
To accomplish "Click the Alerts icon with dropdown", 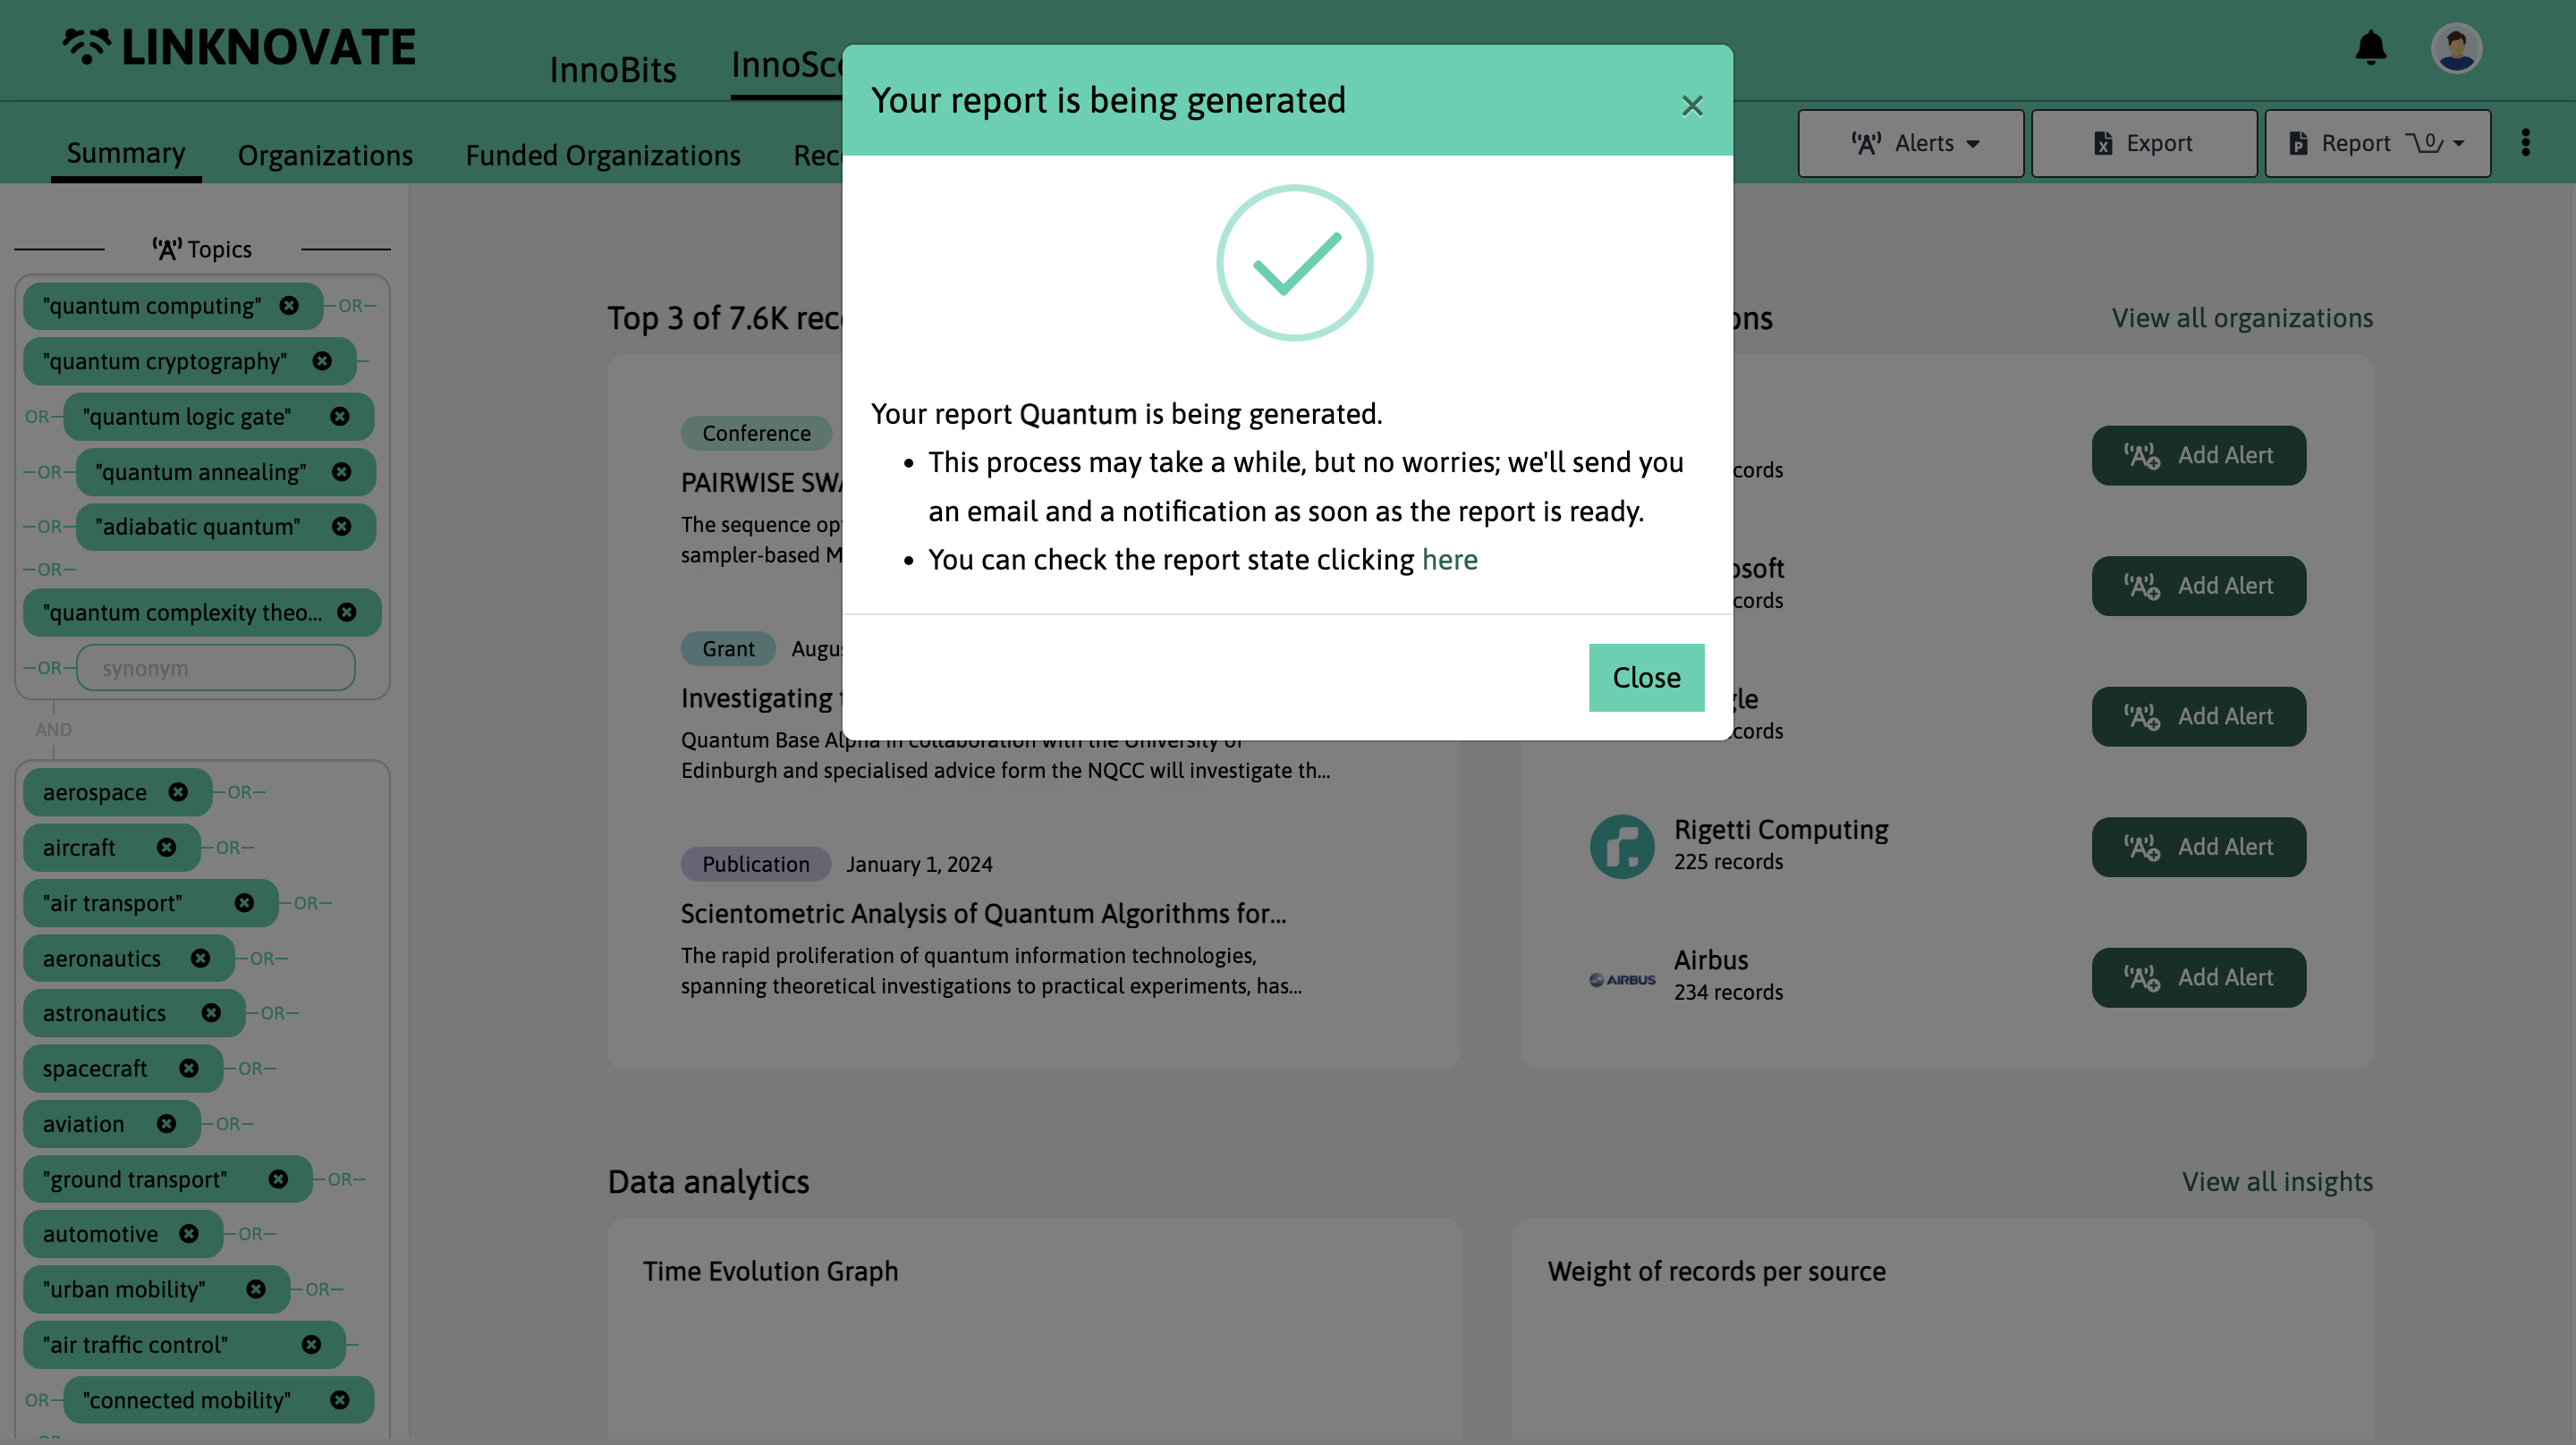I will 1911,141.
